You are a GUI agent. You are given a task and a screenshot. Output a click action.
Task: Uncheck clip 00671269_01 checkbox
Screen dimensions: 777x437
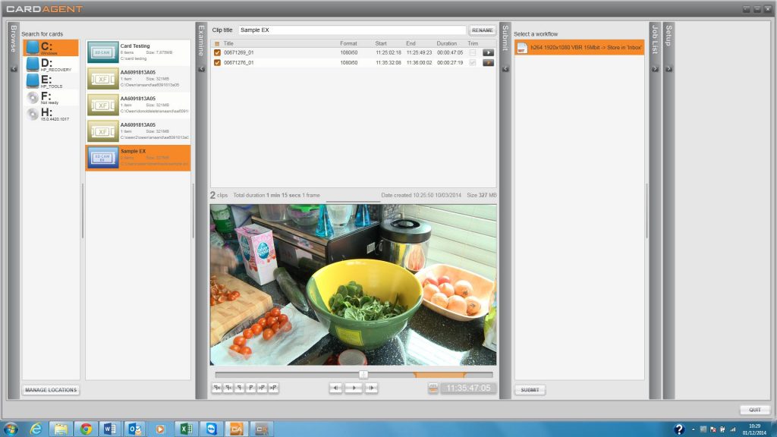[217, 52]
